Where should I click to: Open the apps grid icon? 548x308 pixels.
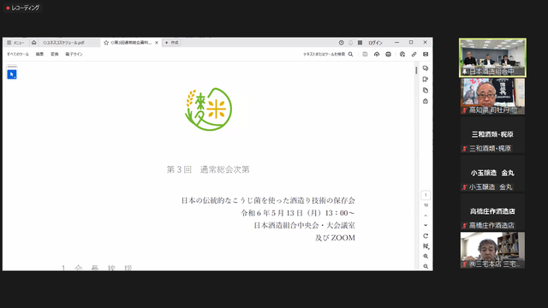coord(360,43)
